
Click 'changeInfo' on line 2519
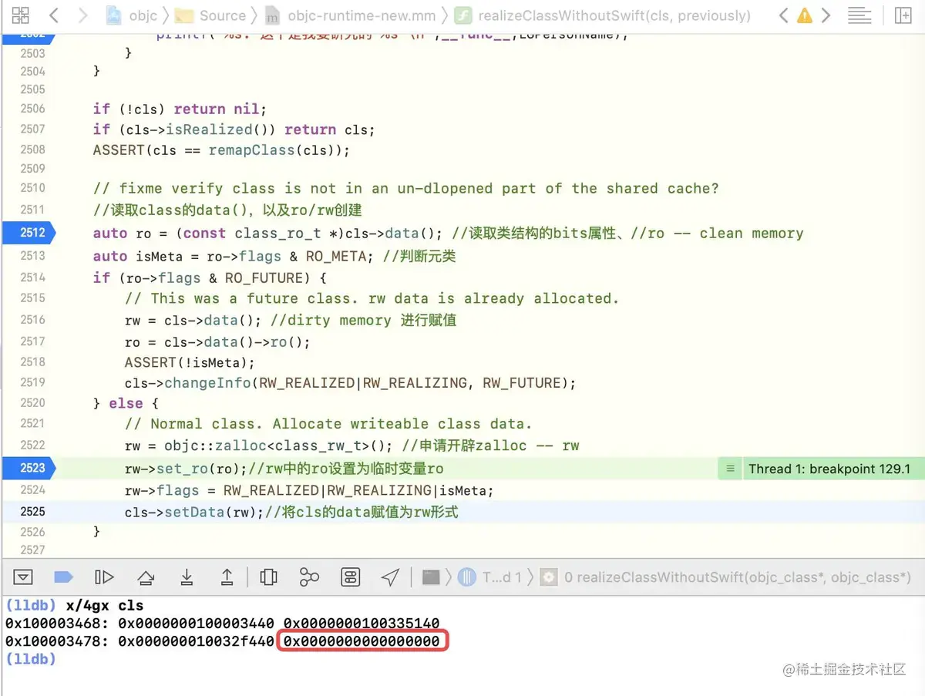[x=208, y=383]
